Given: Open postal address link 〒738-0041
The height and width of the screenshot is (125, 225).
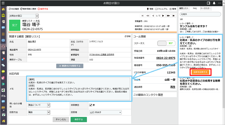Looking at the screenshot, I should (102, 55).
